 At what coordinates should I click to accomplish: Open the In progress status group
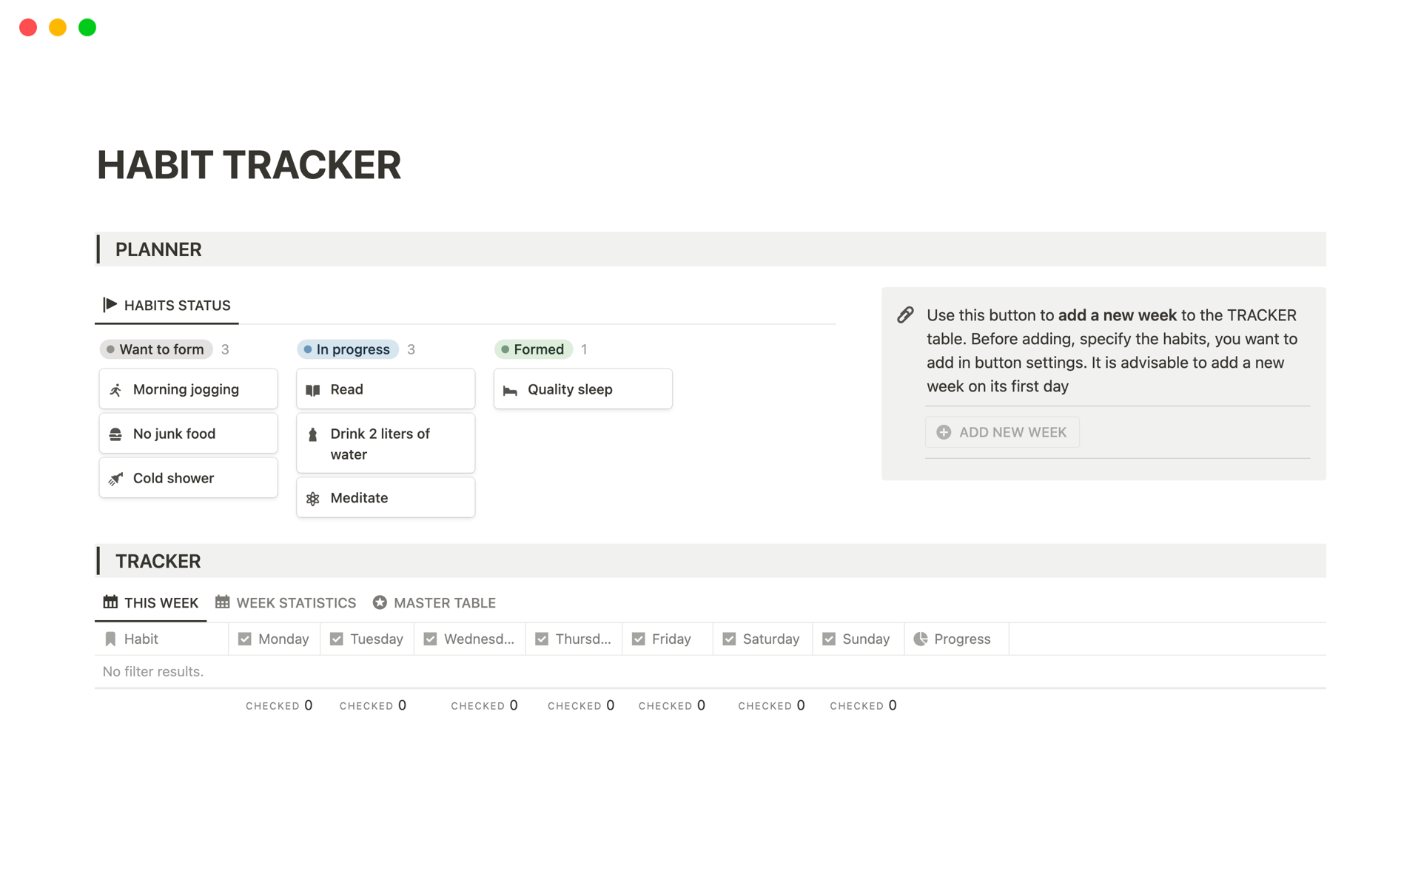pos(348,349)
